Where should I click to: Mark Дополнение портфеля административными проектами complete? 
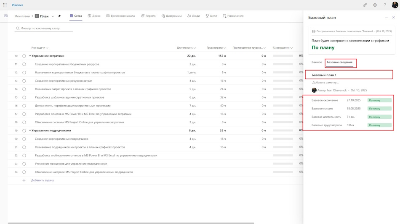click(x=24, y=106)
